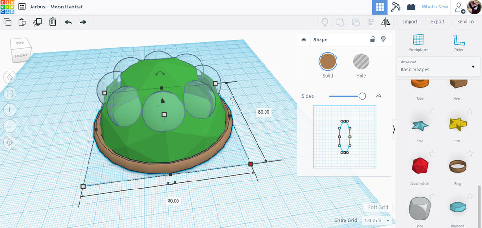
Task: Favorite the Ring shape
Action: coord(469,153)
